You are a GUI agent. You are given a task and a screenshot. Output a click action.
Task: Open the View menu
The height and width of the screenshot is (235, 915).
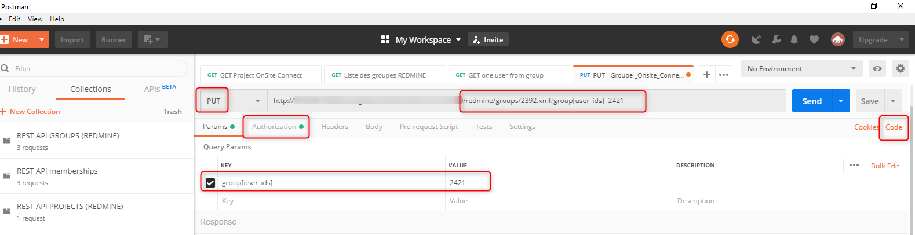click(x=35, y=19)
